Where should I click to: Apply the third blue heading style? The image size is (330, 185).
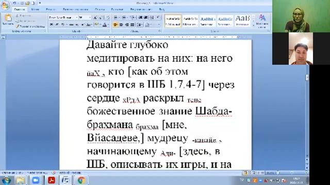point(207,21)
